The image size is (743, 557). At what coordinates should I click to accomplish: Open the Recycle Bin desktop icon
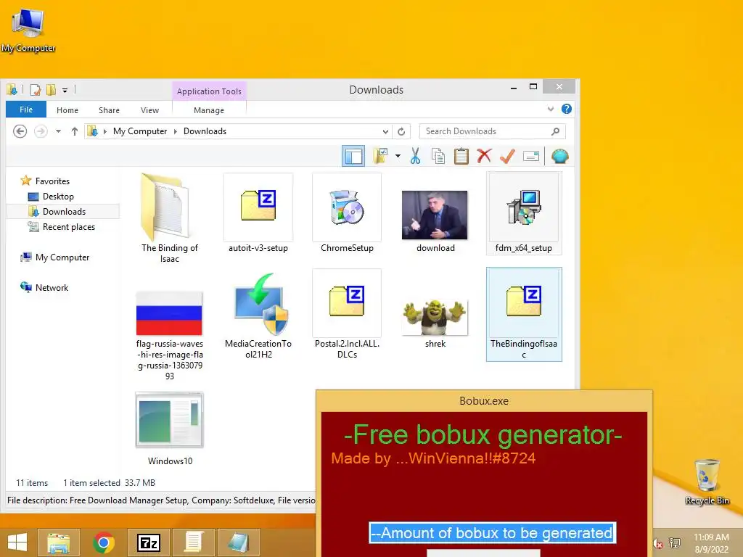click(x=707, y=482)
